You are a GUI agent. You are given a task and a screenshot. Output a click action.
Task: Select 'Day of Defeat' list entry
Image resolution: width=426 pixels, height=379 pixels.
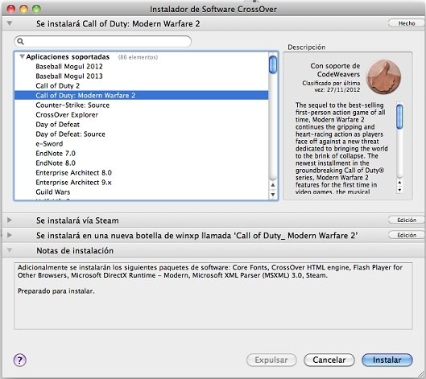[58, 125]
